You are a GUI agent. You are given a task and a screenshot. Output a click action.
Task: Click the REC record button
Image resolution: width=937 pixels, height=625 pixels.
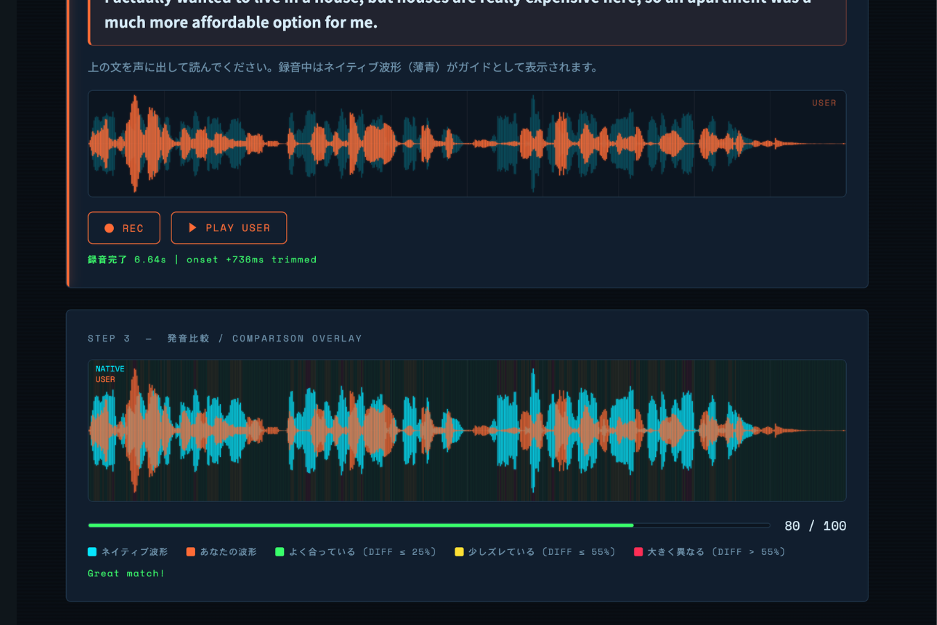click(x=124, y=228)
